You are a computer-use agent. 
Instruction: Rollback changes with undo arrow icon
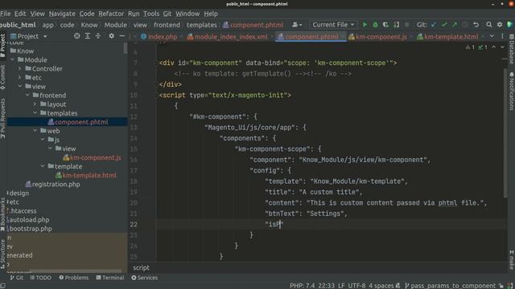pos(476,25)
